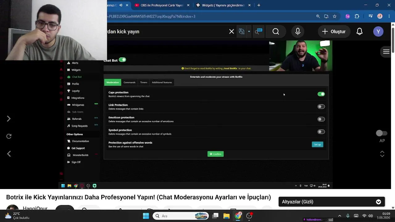Bookmark this page with the star icon
395x222 pixels.
tap(335, 16)
